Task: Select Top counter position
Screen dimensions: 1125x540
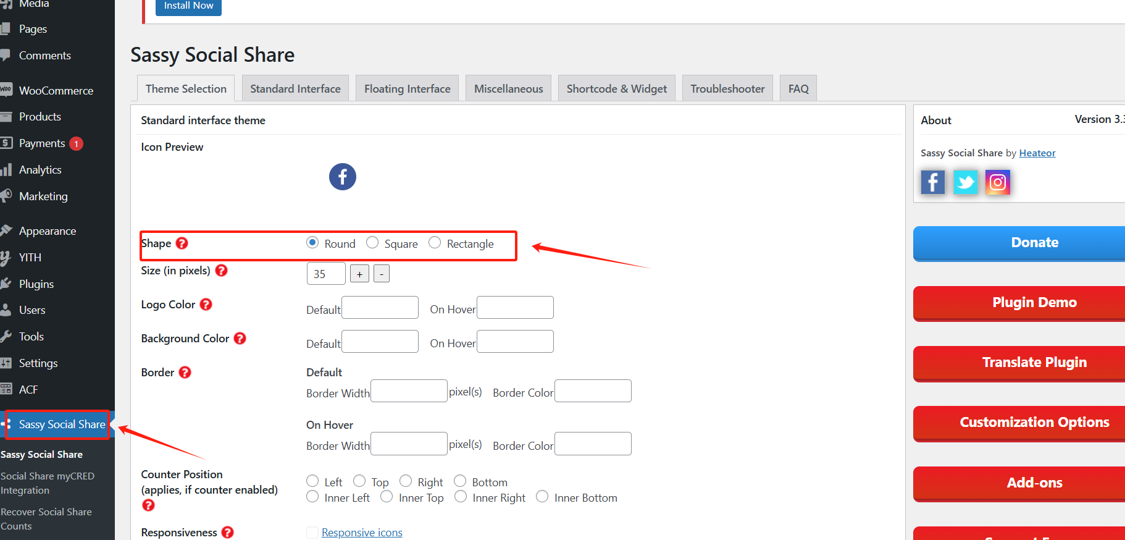Action: coord(359,481)
